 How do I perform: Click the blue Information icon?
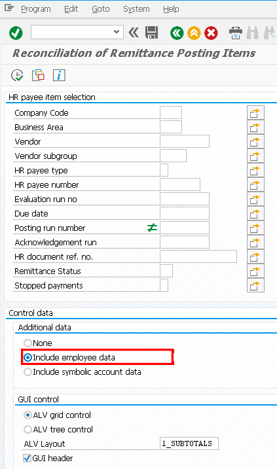(x=59, y=75)
